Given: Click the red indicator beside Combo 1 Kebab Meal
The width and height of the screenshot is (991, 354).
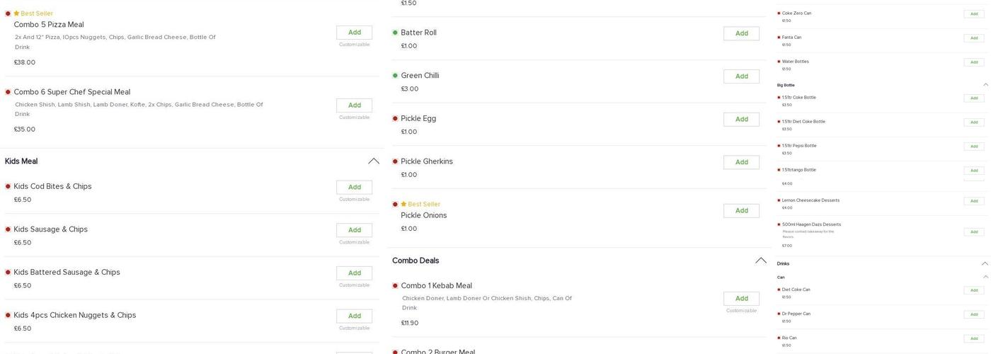Looking at the screenshot, I should [x=395, y=286].
